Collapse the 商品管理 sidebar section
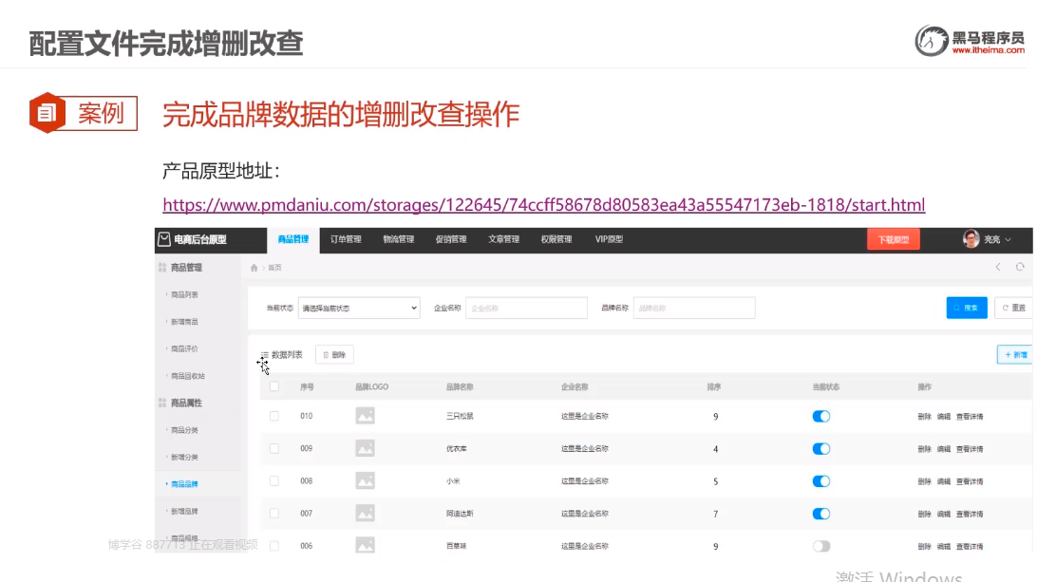 186,267
